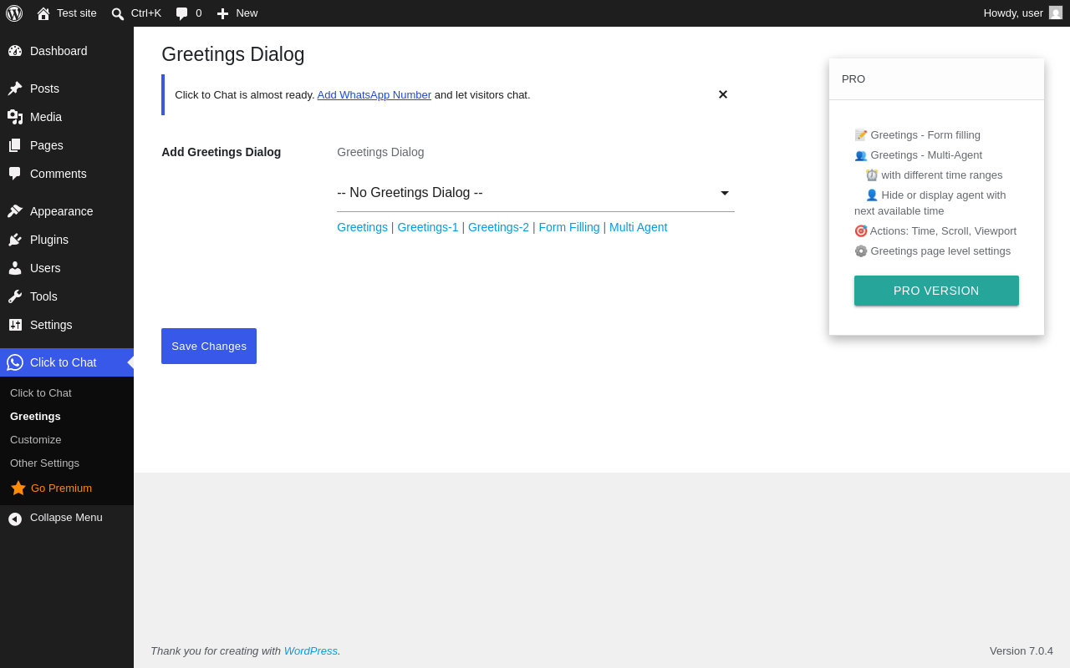The image size is (1070, 668).
Task: Open the Dashboard menu
Action: coord(59,51)
